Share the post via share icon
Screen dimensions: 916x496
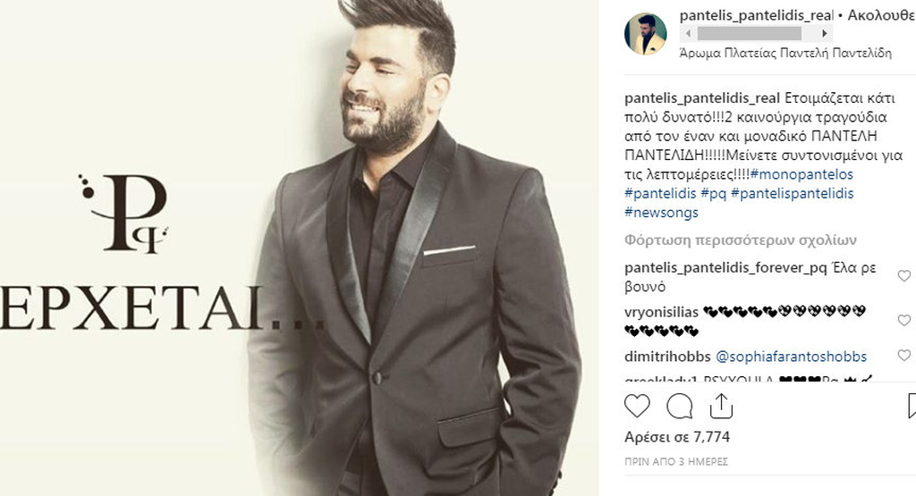point(721,406)
